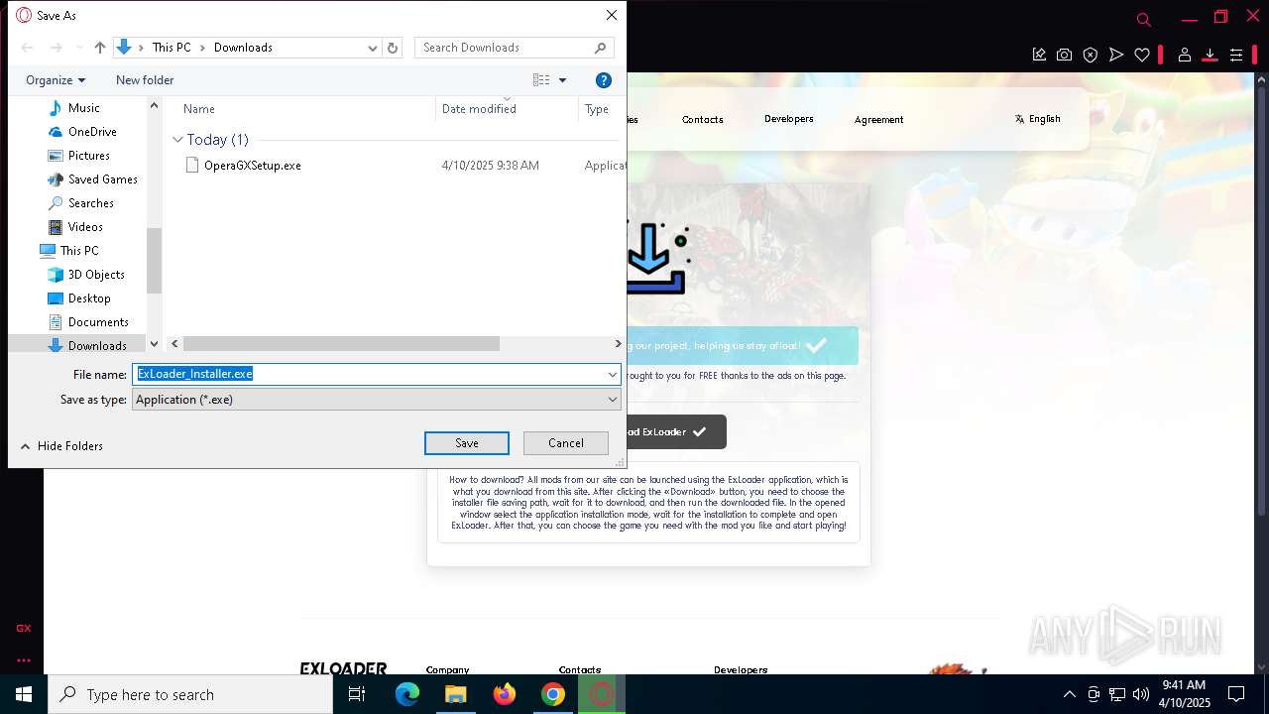Click Type here to search box
Image resolution: width=1269 pixels, height=714 pixels.
pyautogui.click(x=190, y=695)
